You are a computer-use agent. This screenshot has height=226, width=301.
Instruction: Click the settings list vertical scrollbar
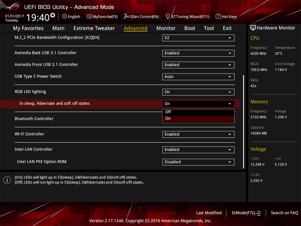244,121
